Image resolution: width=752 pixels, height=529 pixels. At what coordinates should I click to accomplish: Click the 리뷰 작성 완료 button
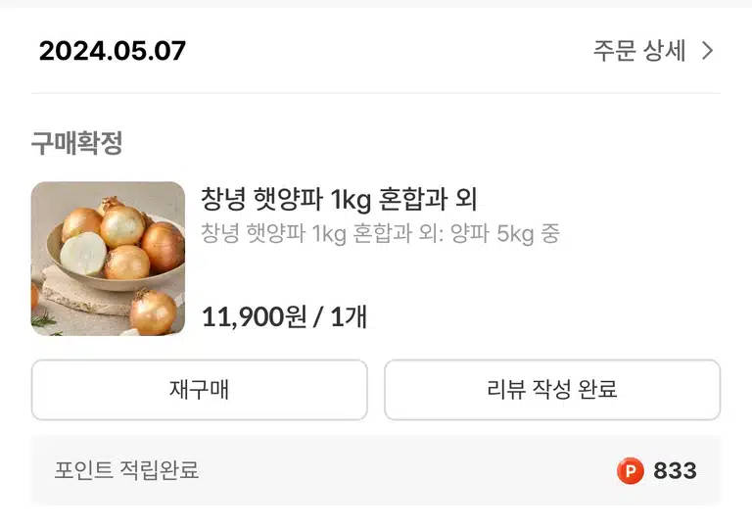point(552,390)
